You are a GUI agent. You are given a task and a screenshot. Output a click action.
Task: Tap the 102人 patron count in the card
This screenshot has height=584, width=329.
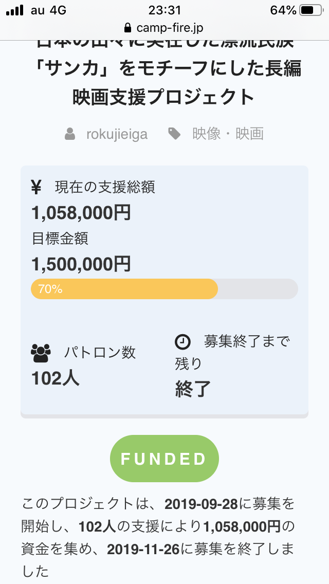[x=56, y=378]
